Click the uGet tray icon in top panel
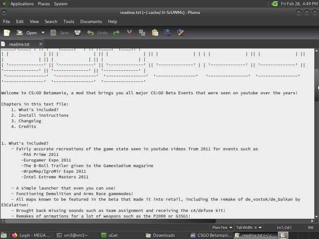Image resolution: width=319 pixels, height=239 pixels. pos(275,4)
